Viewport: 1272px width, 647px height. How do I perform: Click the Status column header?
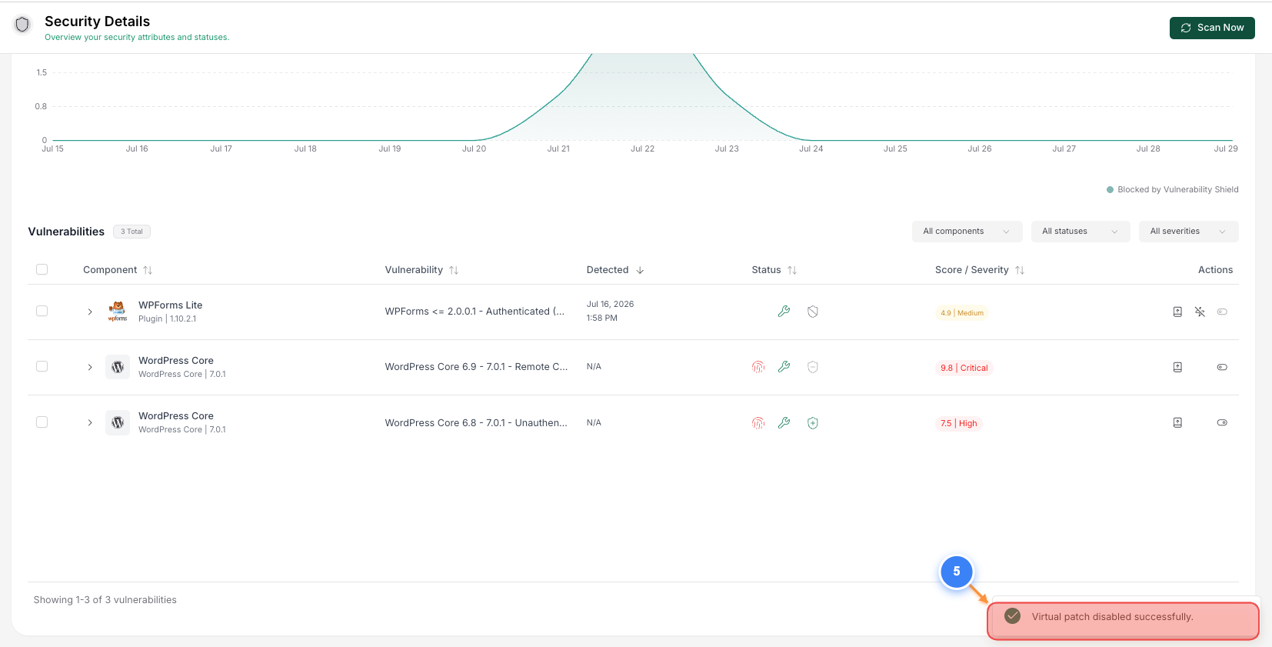(x=766, y=270)
